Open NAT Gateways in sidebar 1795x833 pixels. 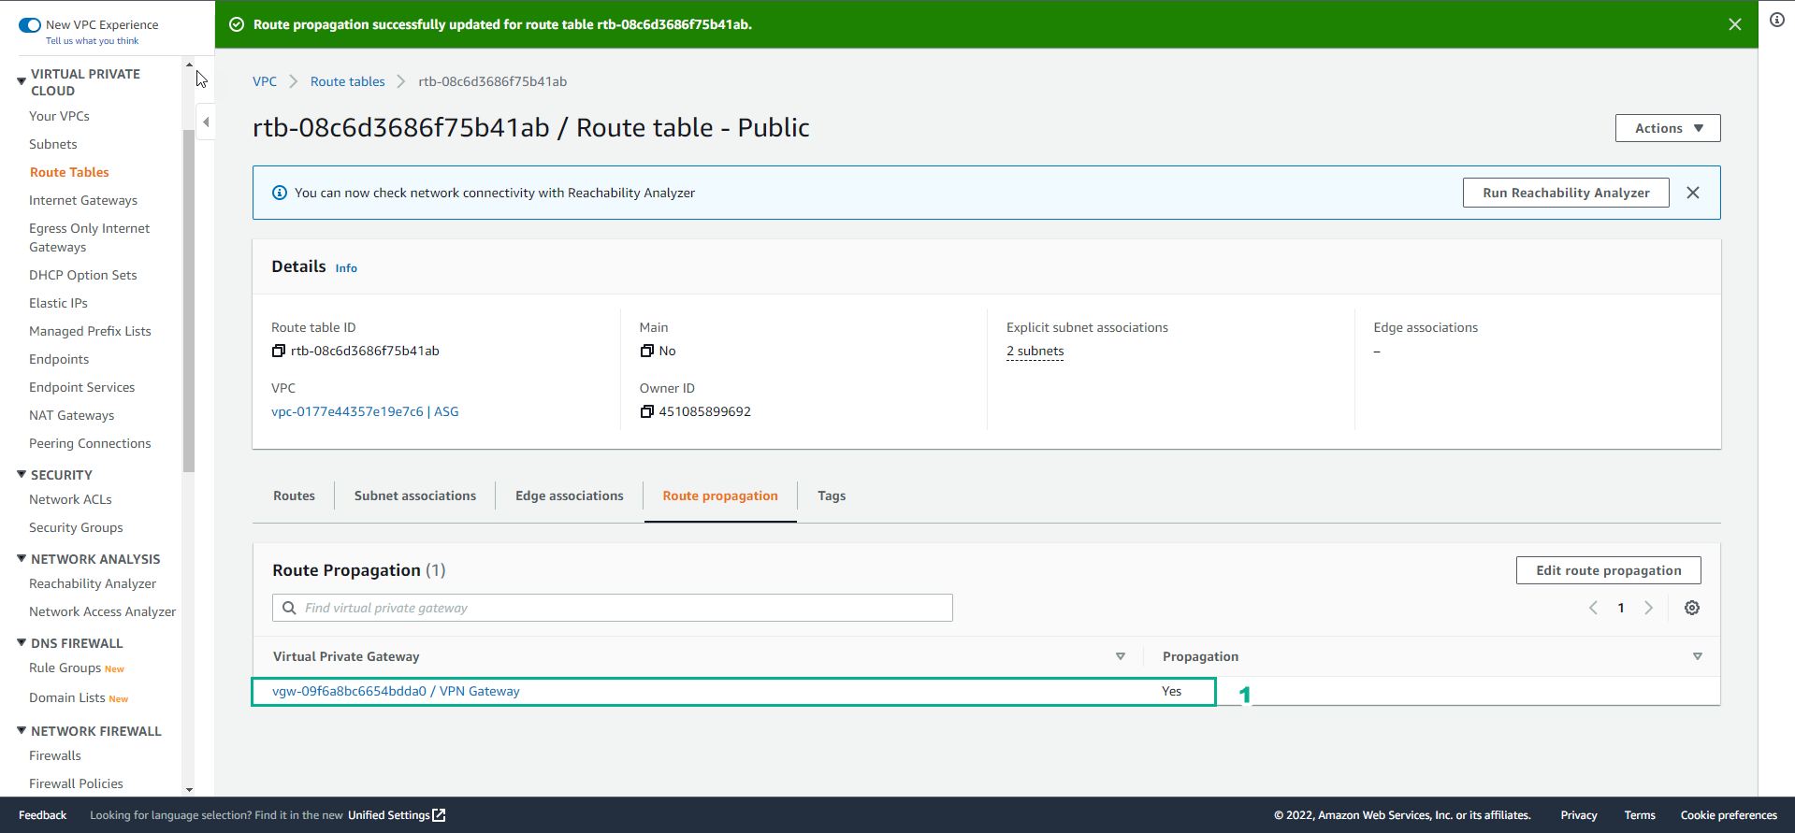coord(72,415)
